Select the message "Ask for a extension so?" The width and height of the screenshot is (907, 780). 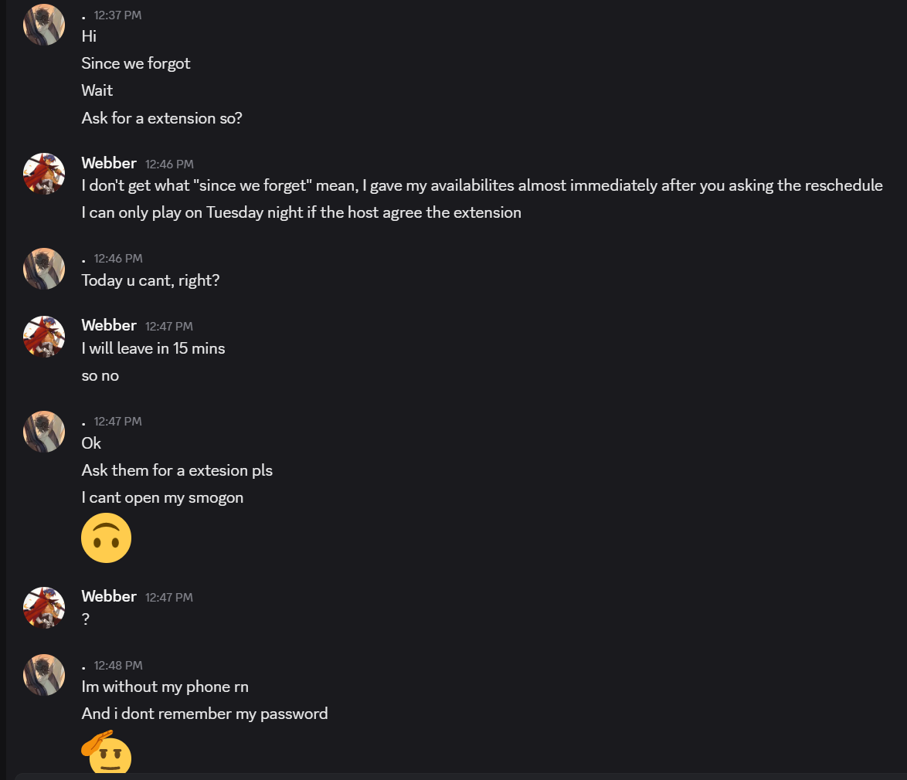pyautogui.click(x=162, y=118)
